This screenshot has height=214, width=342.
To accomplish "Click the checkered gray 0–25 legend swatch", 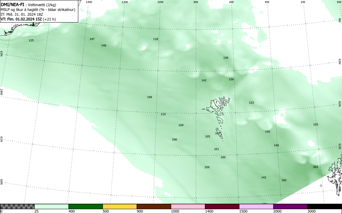I will [x=17, y=206].
